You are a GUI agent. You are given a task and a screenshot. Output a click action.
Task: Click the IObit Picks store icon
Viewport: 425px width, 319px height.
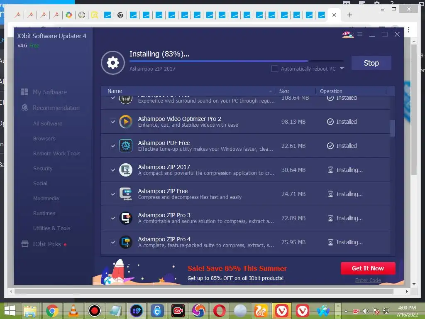(24, 244)
